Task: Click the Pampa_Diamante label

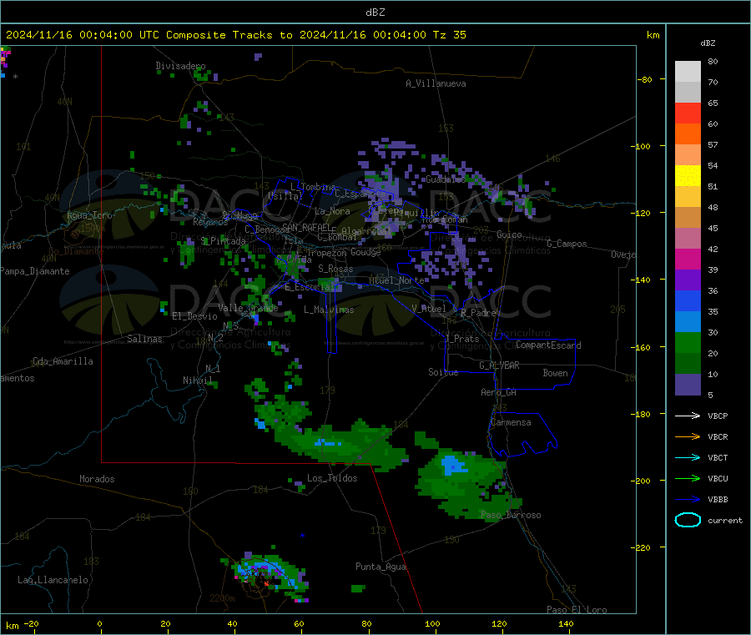Action: [x=35, y=271]
